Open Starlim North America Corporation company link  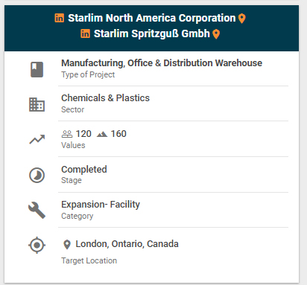(x=152, y=18)
